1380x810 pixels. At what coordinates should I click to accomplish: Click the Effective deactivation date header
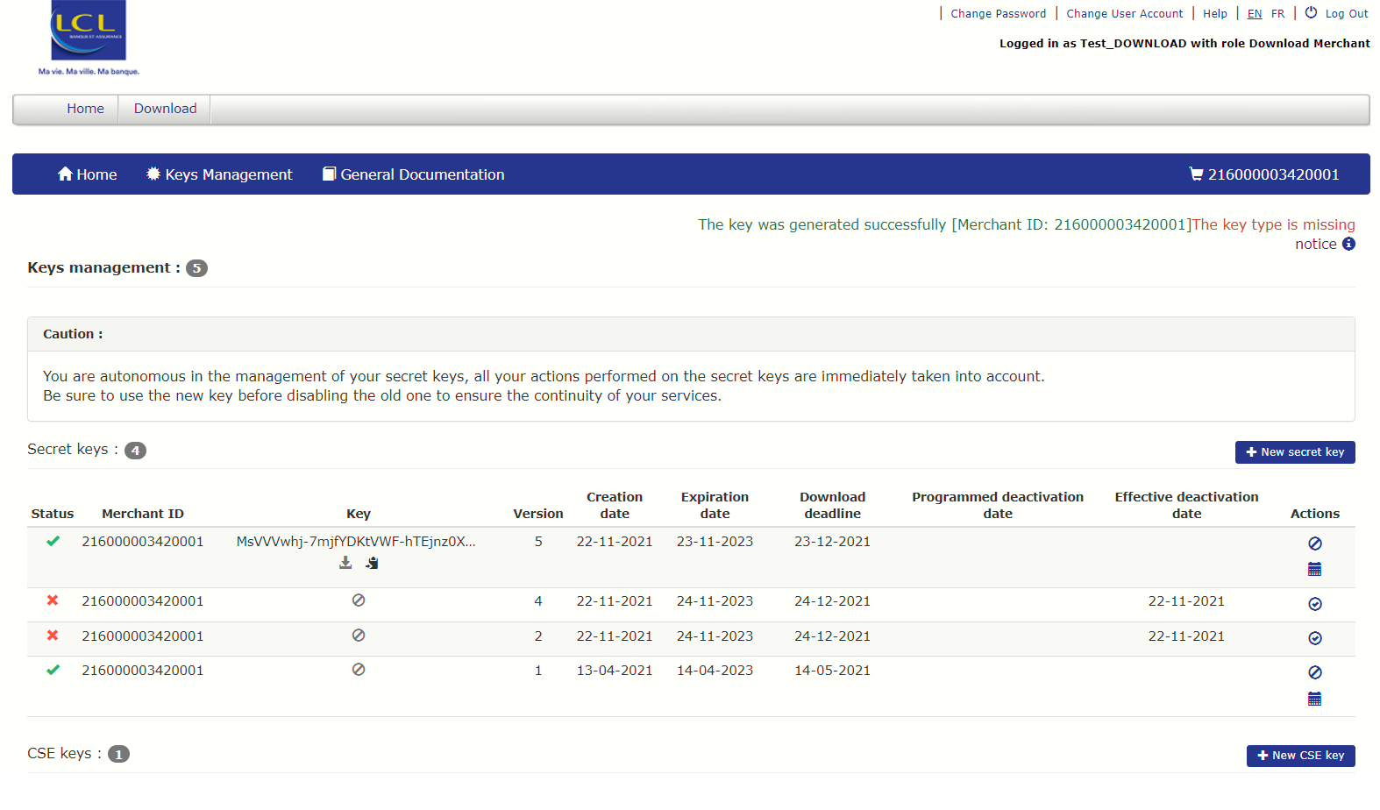coord(1187,505)
